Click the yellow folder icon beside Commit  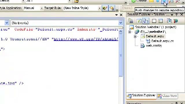coord(151,1)
